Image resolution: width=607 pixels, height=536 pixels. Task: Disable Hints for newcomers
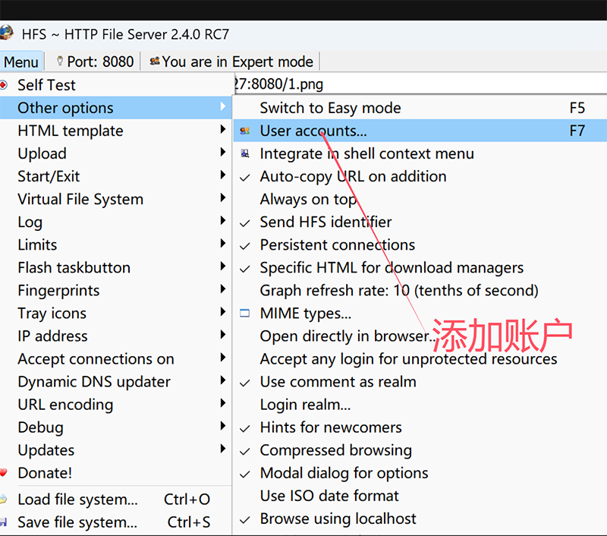[x=420, y=427]
